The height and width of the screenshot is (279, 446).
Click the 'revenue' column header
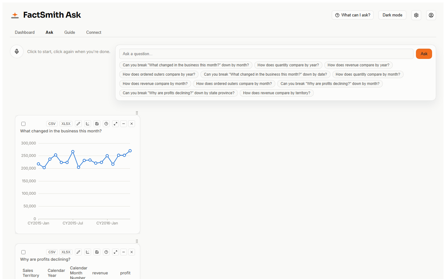point(100,273)
